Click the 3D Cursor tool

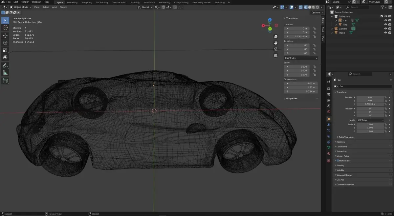(5, 28)
